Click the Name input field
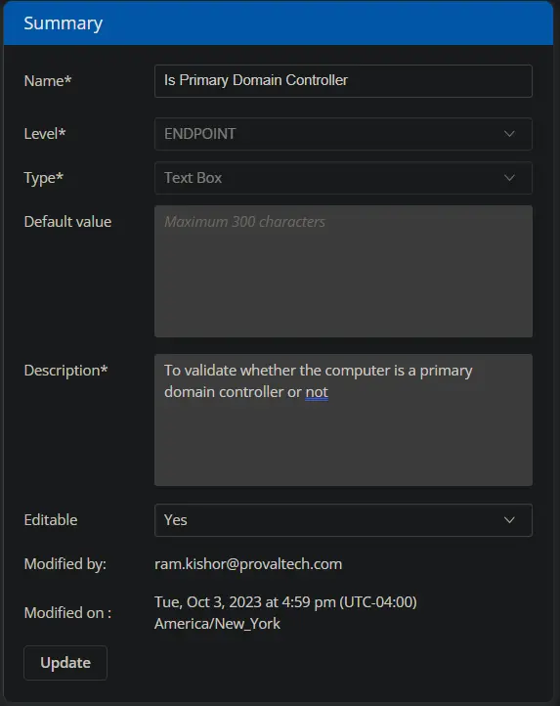The image size is (560, 706). click(343, 81)
